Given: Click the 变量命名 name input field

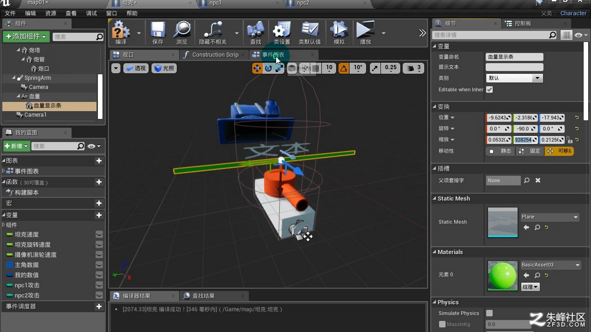Looking at the screenshot, I should click(514, 57).
